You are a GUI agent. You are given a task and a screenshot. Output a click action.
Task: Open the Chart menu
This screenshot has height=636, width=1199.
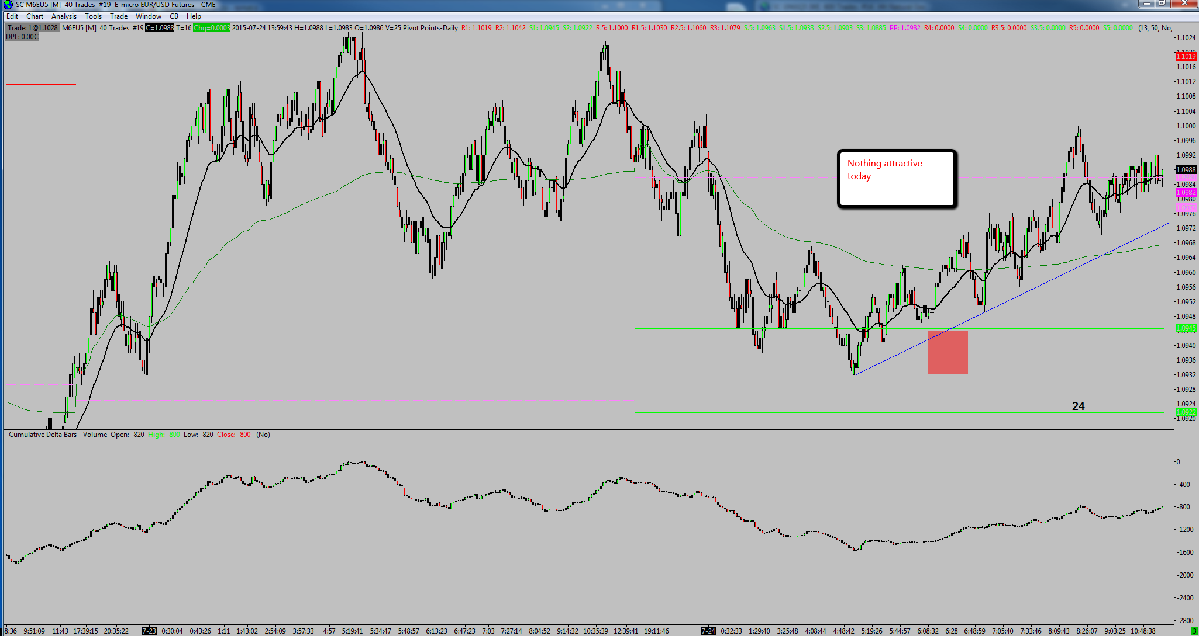[x=35, y=16]
